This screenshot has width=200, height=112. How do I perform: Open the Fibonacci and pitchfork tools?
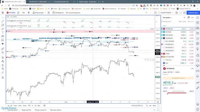(x=3, y=25)
